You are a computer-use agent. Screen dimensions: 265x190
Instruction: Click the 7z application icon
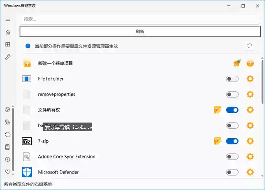[x=27, y=141]
